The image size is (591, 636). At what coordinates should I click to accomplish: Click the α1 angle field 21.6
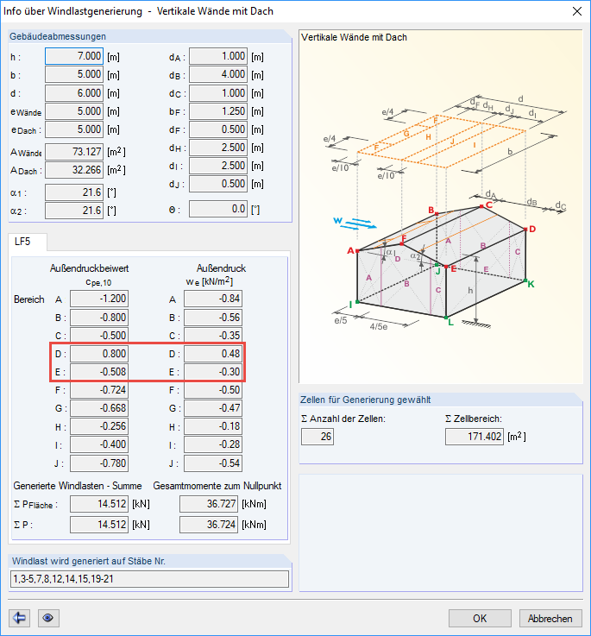74,192
